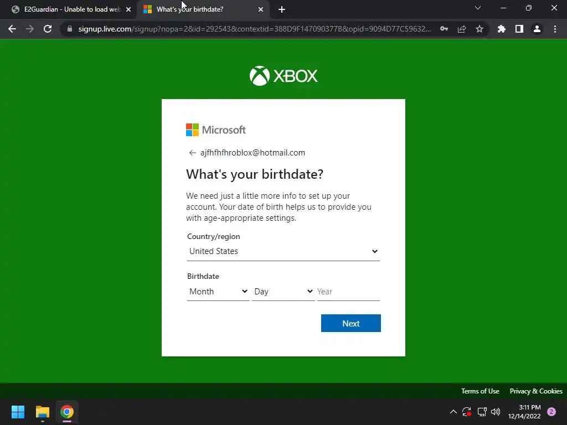Reload the current page
Viewport: 567px width, 425px height.
coord(48,29)
